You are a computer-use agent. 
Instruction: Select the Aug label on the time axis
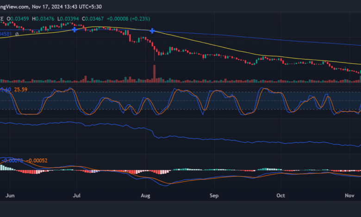(146, 196)
